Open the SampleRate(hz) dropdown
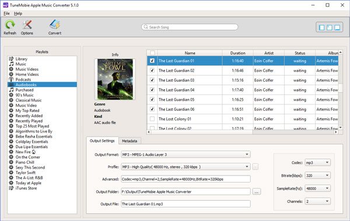Image resolution: width=350 pixels, height=221 pixels. tap(318, 188)
